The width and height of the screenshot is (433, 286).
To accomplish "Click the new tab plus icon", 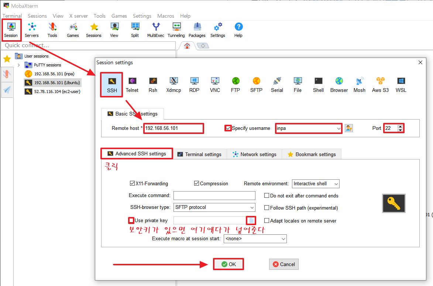I will point(203,46).
